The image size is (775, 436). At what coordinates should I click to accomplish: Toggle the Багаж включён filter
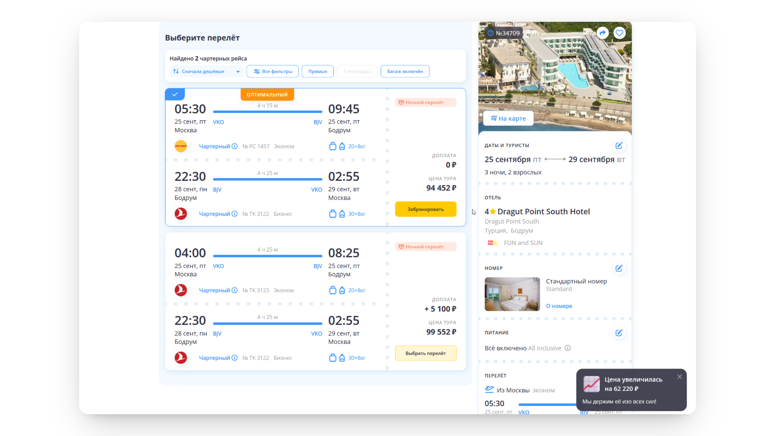click(405, 71)
